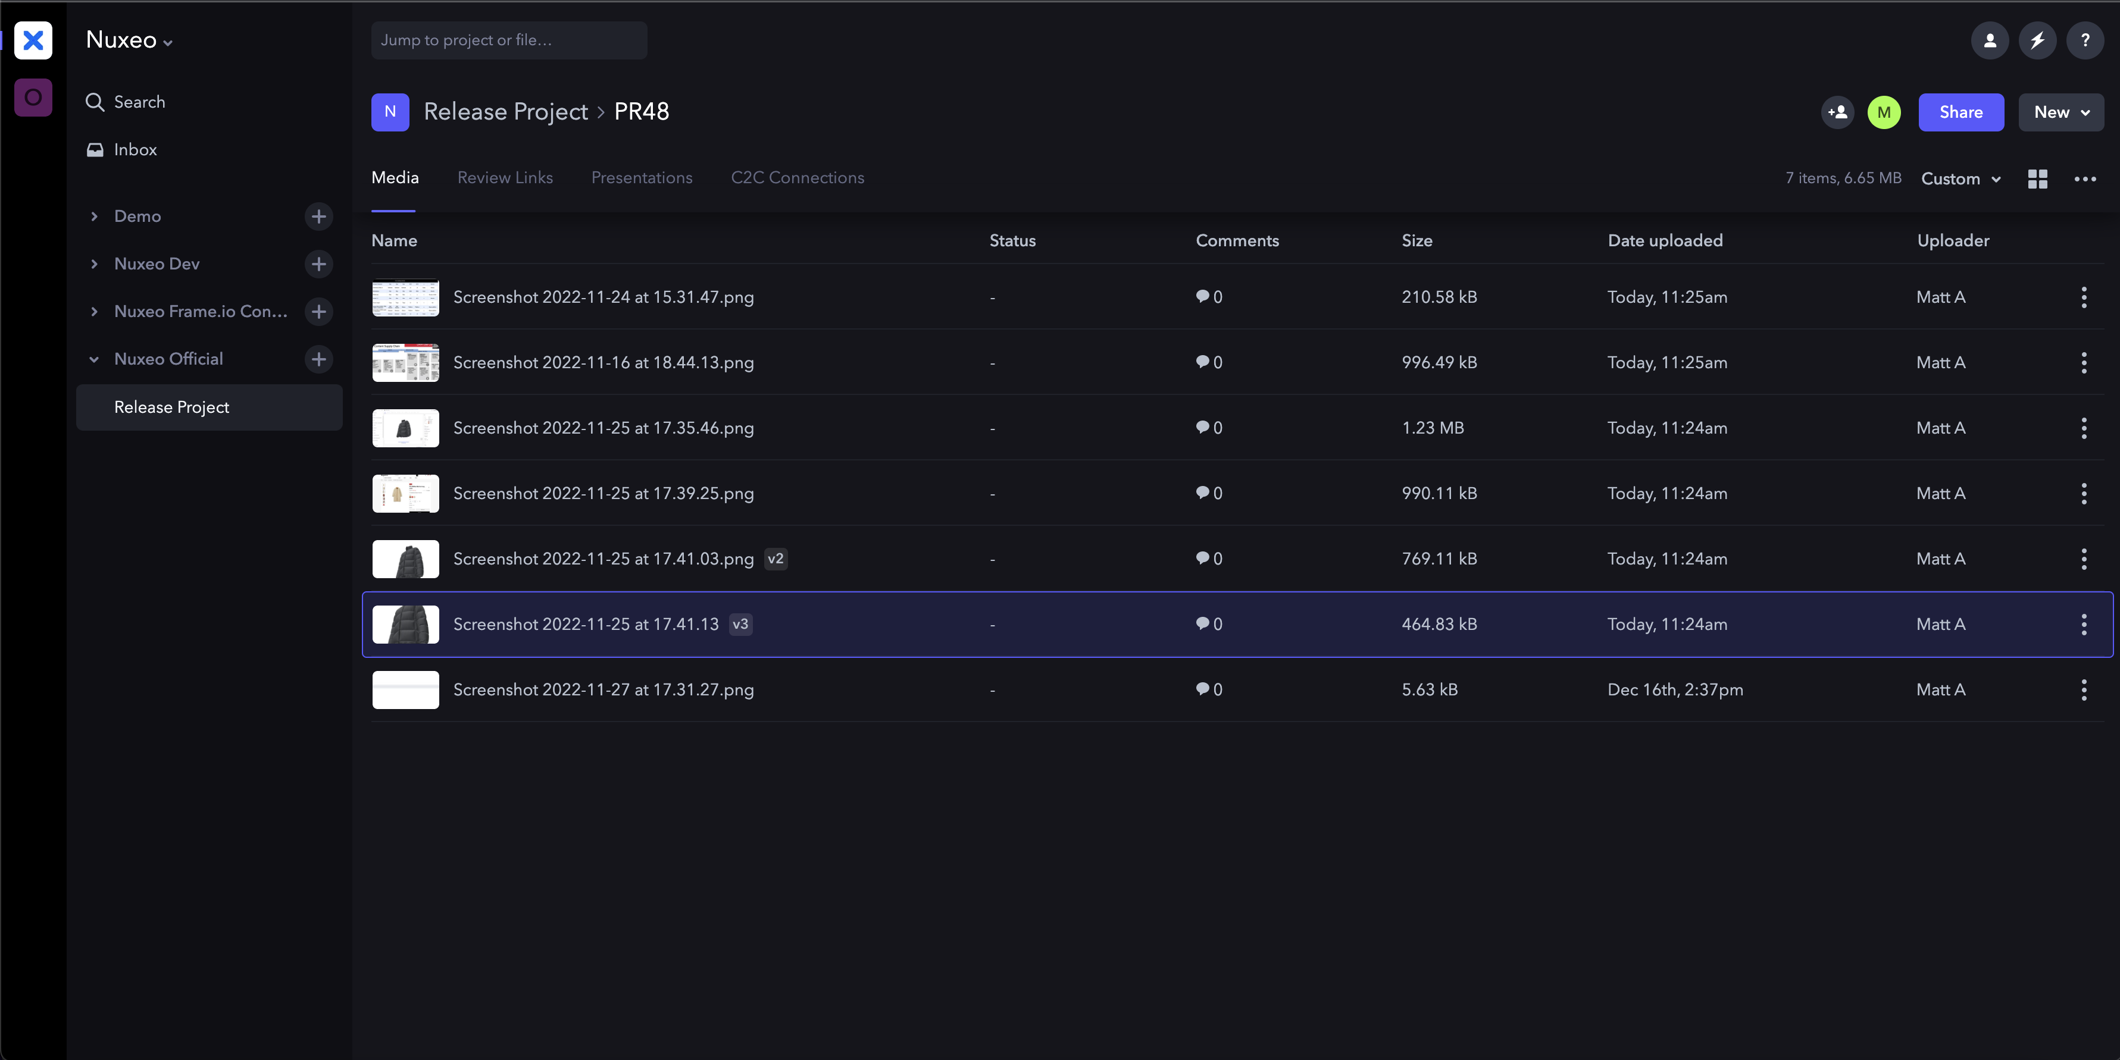Open the v2 version stack badge
This screenshot has height=1060, width=2120.
776,559
